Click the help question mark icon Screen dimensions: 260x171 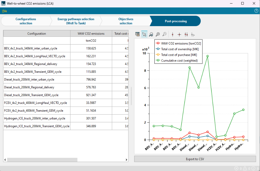pyautogui.click(x=256, y=11)
